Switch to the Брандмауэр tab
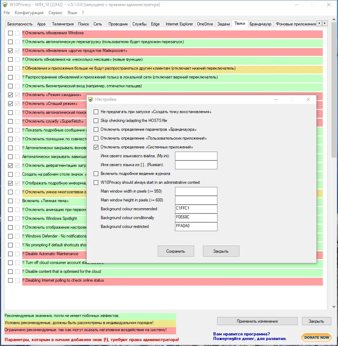The height and width of the screenshot is (346, 338). point(260,24)
